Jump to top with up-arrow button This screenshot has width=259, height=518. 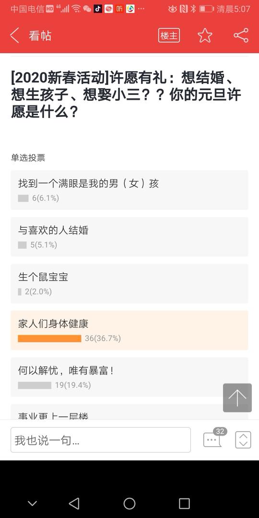[237, 398]
